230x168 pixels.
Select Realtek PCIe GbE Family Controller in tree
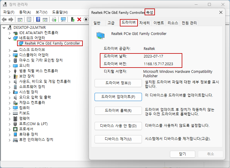pyautogui.click(x=52, y=43)
